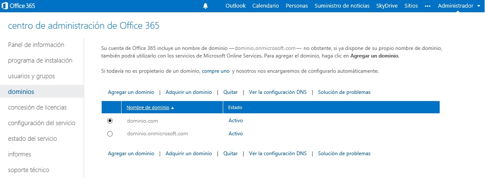Select concesión de licencias in sidebar
Image resolution: width=485 pixels, height=178 pixels.
click(x=37, y=107)
